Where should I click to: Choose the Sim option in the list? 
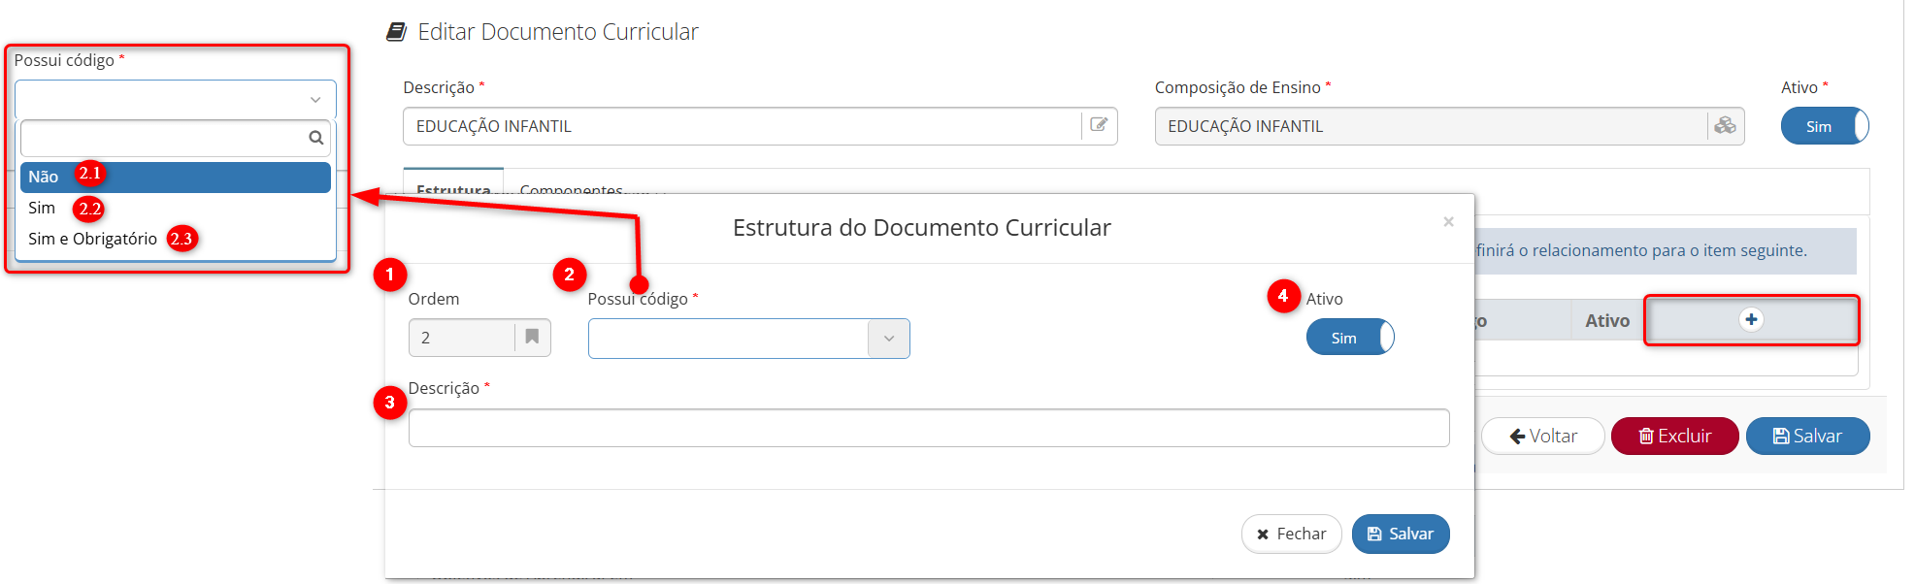click(x=42, y=208)
